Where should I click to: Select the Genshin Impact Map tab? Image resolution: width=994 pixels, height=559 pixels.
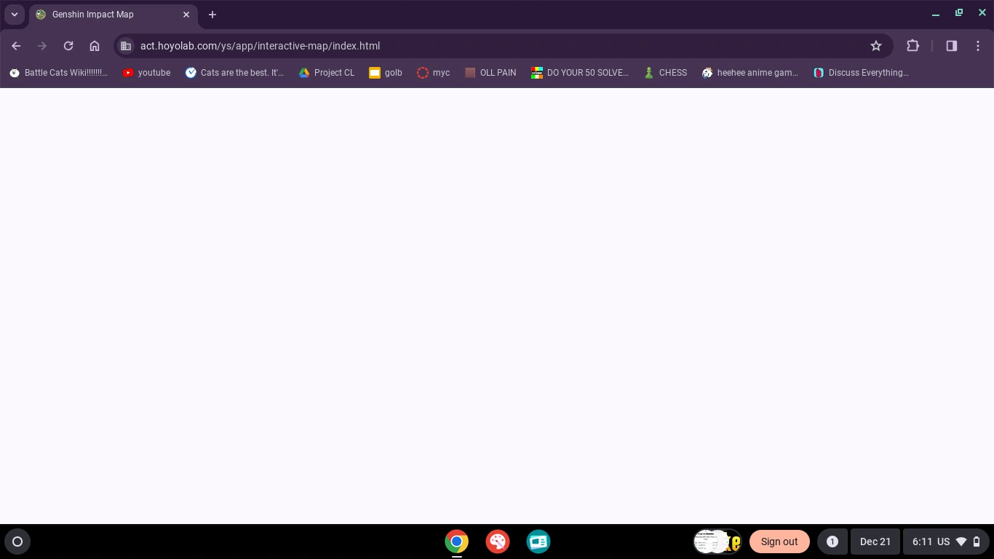tap(93, 15)
